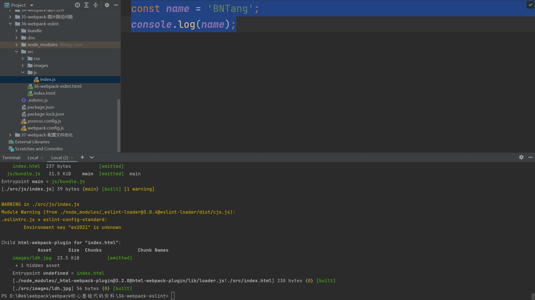The height and width of the screenshot is (300, 535).
Task: Open Project panel settings gear
Action: coord(107,5)
